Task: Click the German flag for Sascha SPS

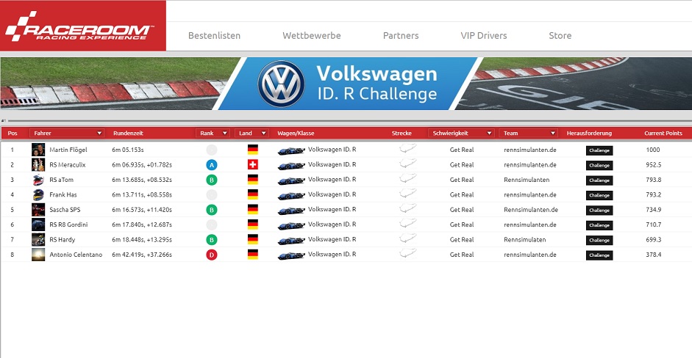Action: [x=252, y=210]
